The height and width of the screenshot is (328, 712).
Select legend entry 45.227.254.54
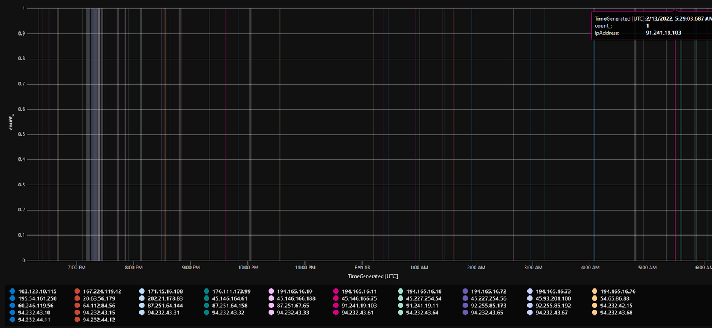[419, 298]
